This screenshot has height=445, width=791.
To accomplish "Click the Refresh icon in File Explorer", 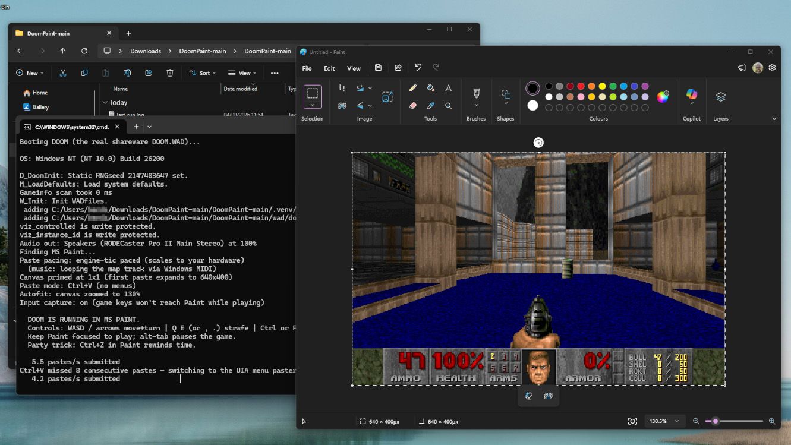I will 84,51.
